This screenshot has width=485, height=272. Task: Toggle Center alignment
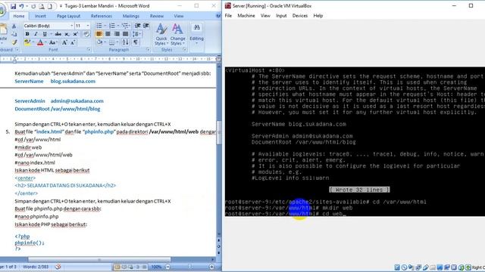click(108, 34)
